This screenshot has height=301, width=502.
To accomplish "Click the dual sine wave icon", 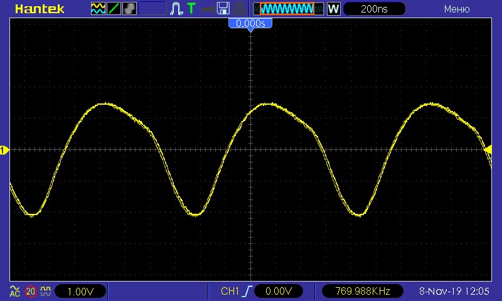I will [98, 9].
